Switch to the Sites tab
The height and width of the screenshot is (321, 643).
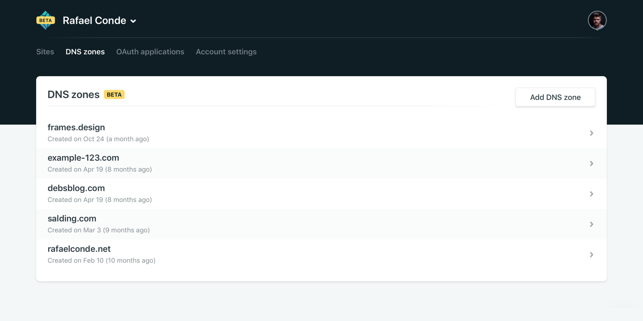point(45,52)
